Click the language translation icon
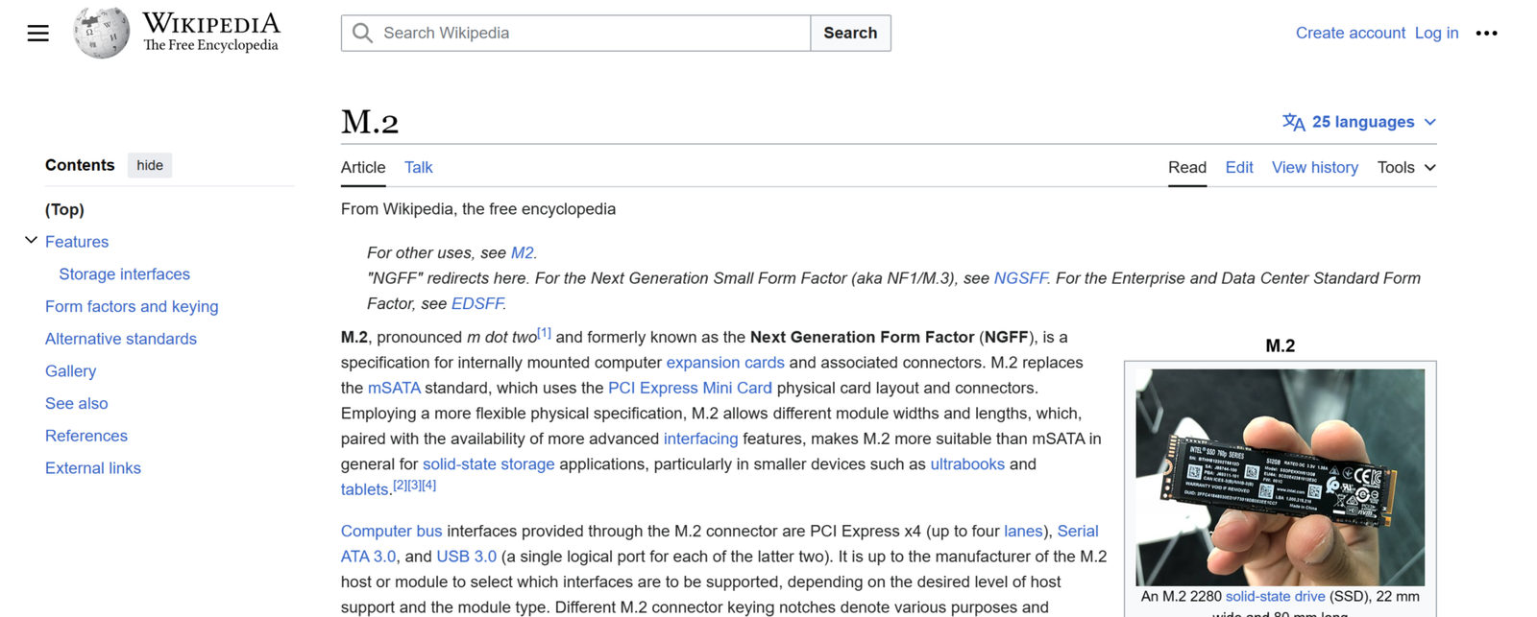This screenshot has height=617, width=1537. click(x=1293, y=122)
